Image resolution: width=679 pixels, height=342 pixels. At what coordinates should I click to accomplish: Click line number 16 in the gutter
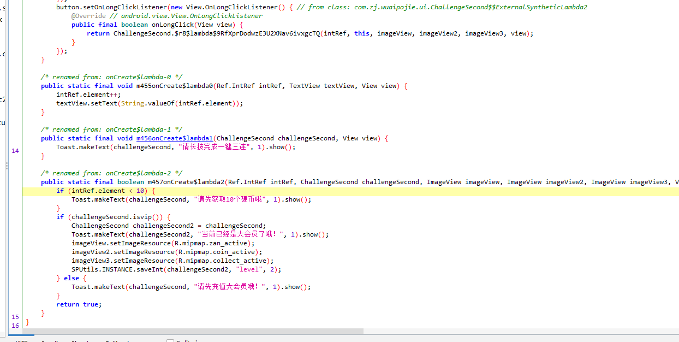tap(15, 326)
